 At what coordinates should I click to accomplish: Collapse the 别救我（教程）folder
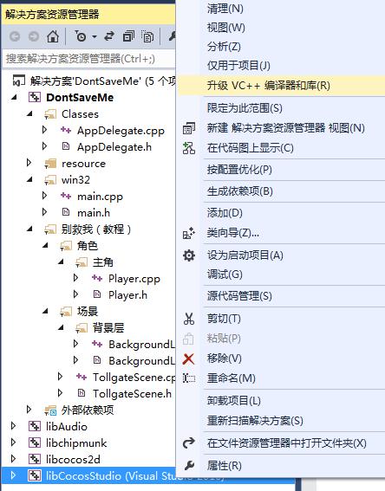tap(29, 229)
